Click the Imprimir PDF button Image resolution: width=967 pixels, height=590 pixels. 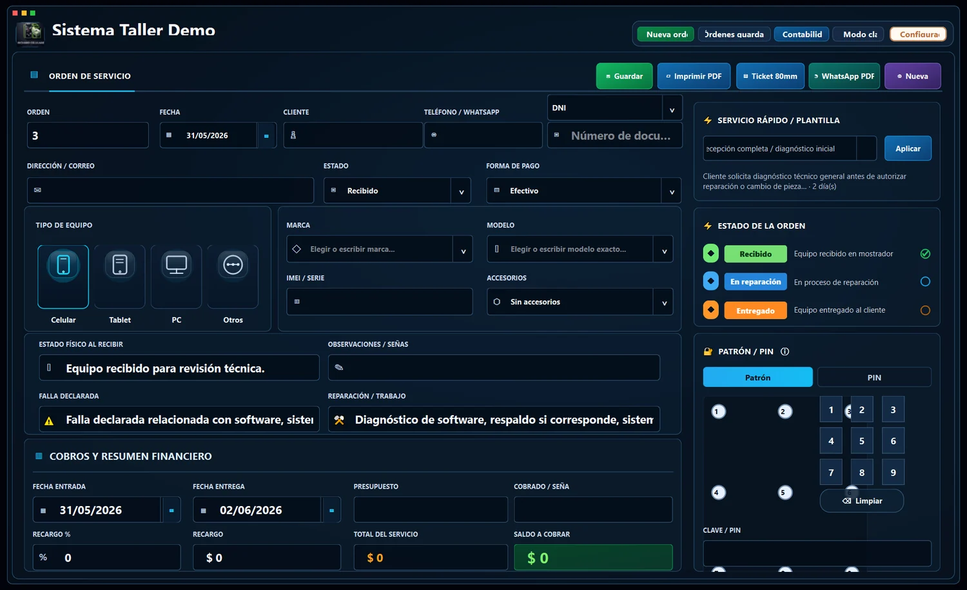[x=694, y=76]
